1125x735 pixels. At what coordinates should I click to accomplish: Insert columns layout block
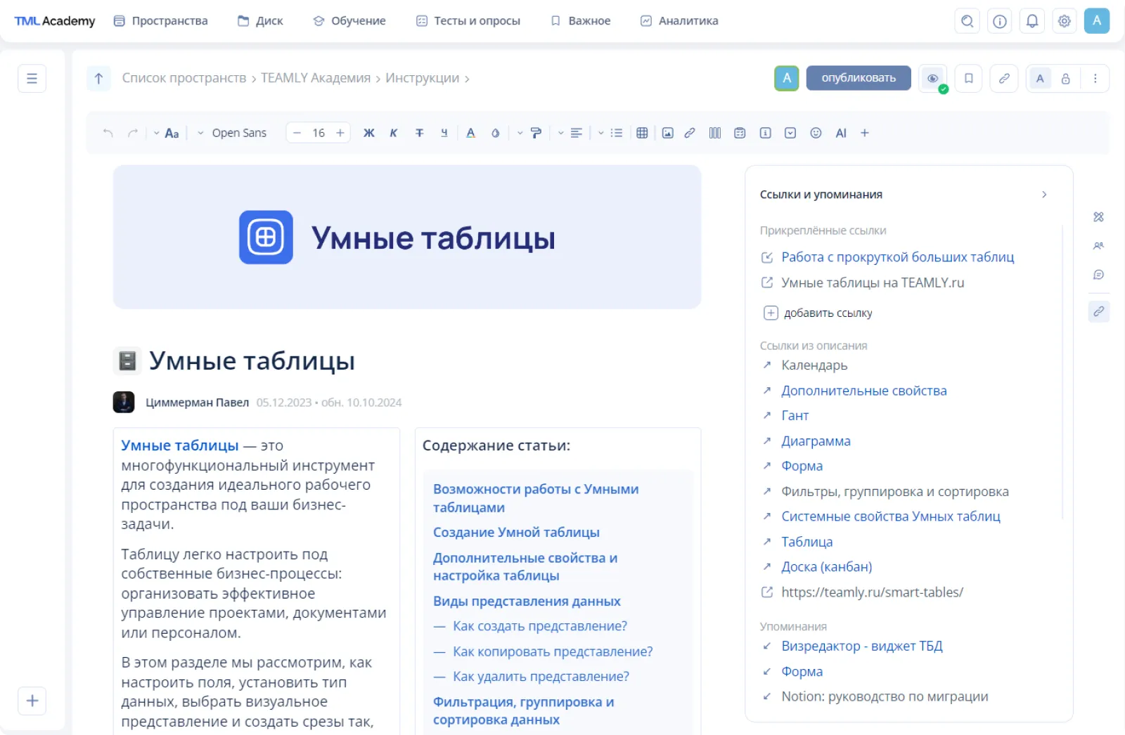point(715,133)
